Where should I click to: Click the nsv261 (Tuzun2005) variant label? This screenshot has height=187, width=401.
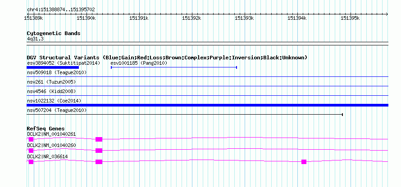(x=51, y=82)
